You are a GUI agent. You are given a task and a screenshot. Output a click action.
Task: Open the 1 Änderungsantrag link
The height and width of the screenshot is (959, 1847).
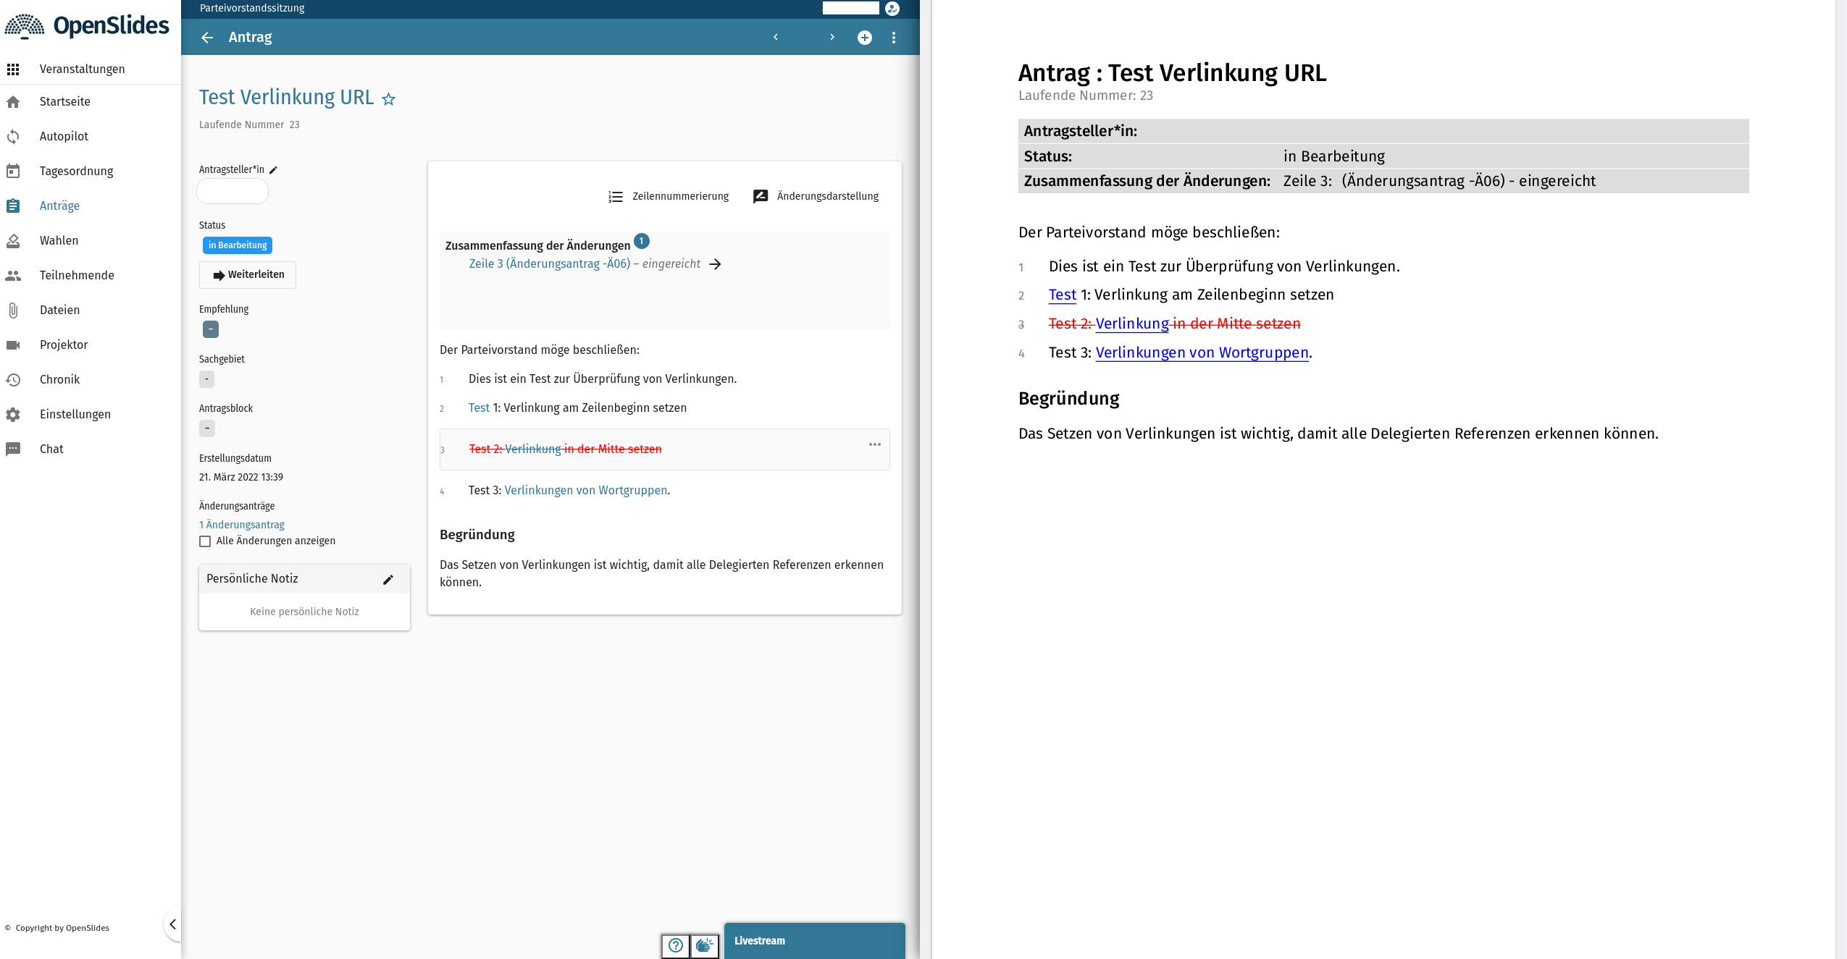[240, 524]
